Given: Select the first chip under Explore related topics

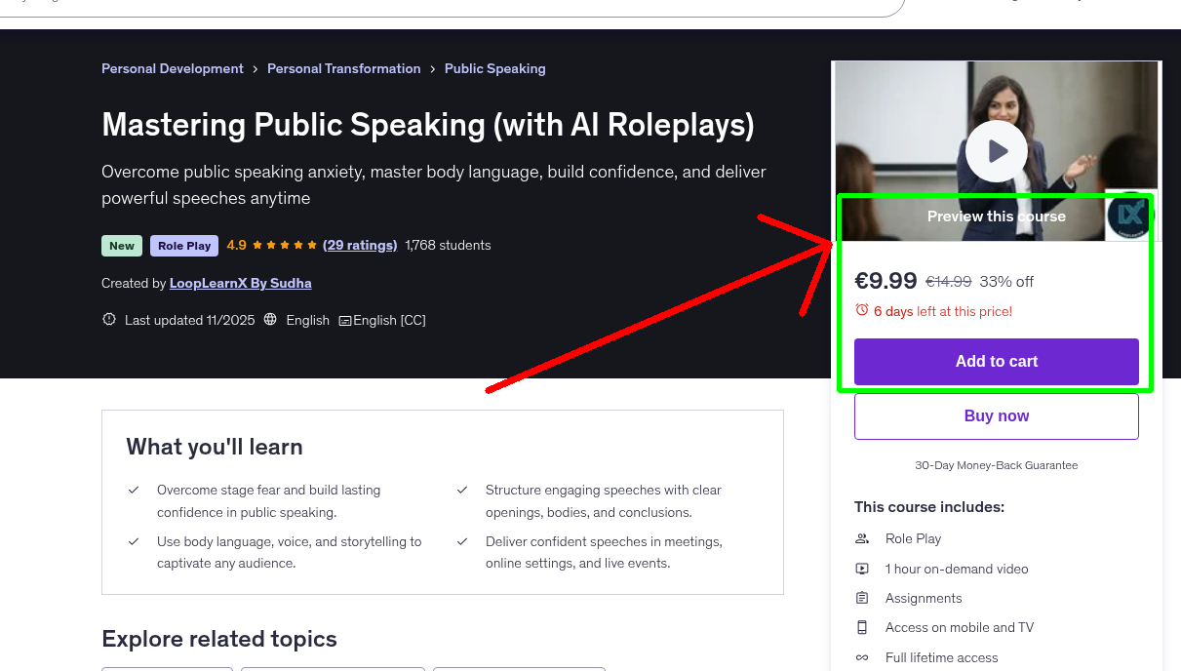Looking at the screenshot, I should (x=167, y=670).
